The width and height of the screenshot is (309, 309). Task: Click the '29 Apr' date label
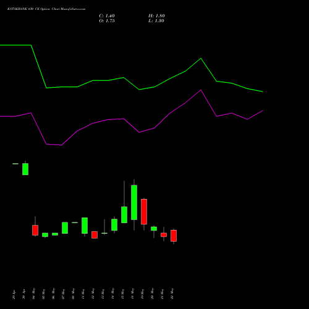(x=14, y=294)
